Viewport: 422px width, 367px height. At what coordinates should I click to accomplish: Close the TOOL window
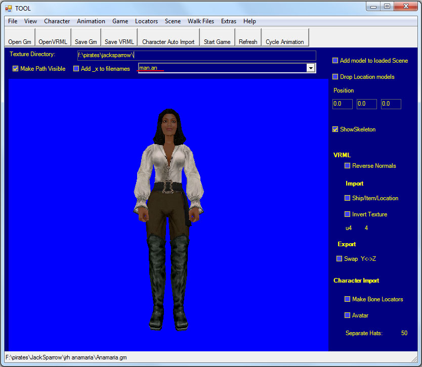(x=406, y=7)
